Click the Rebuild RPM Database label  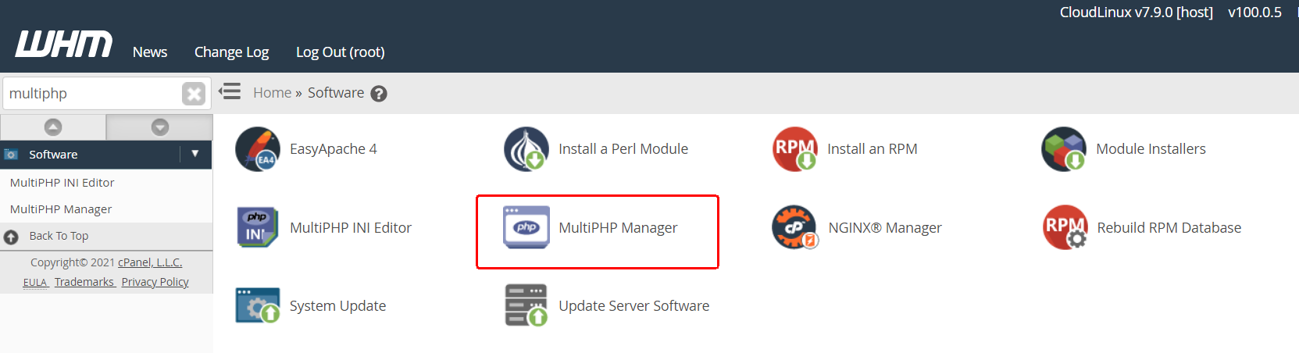point(1169,228)
